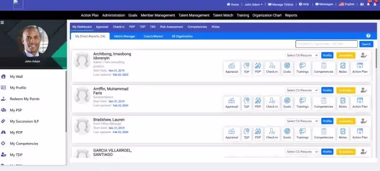Open Check-in for Archibong, Imaobong

click(272, 68)
